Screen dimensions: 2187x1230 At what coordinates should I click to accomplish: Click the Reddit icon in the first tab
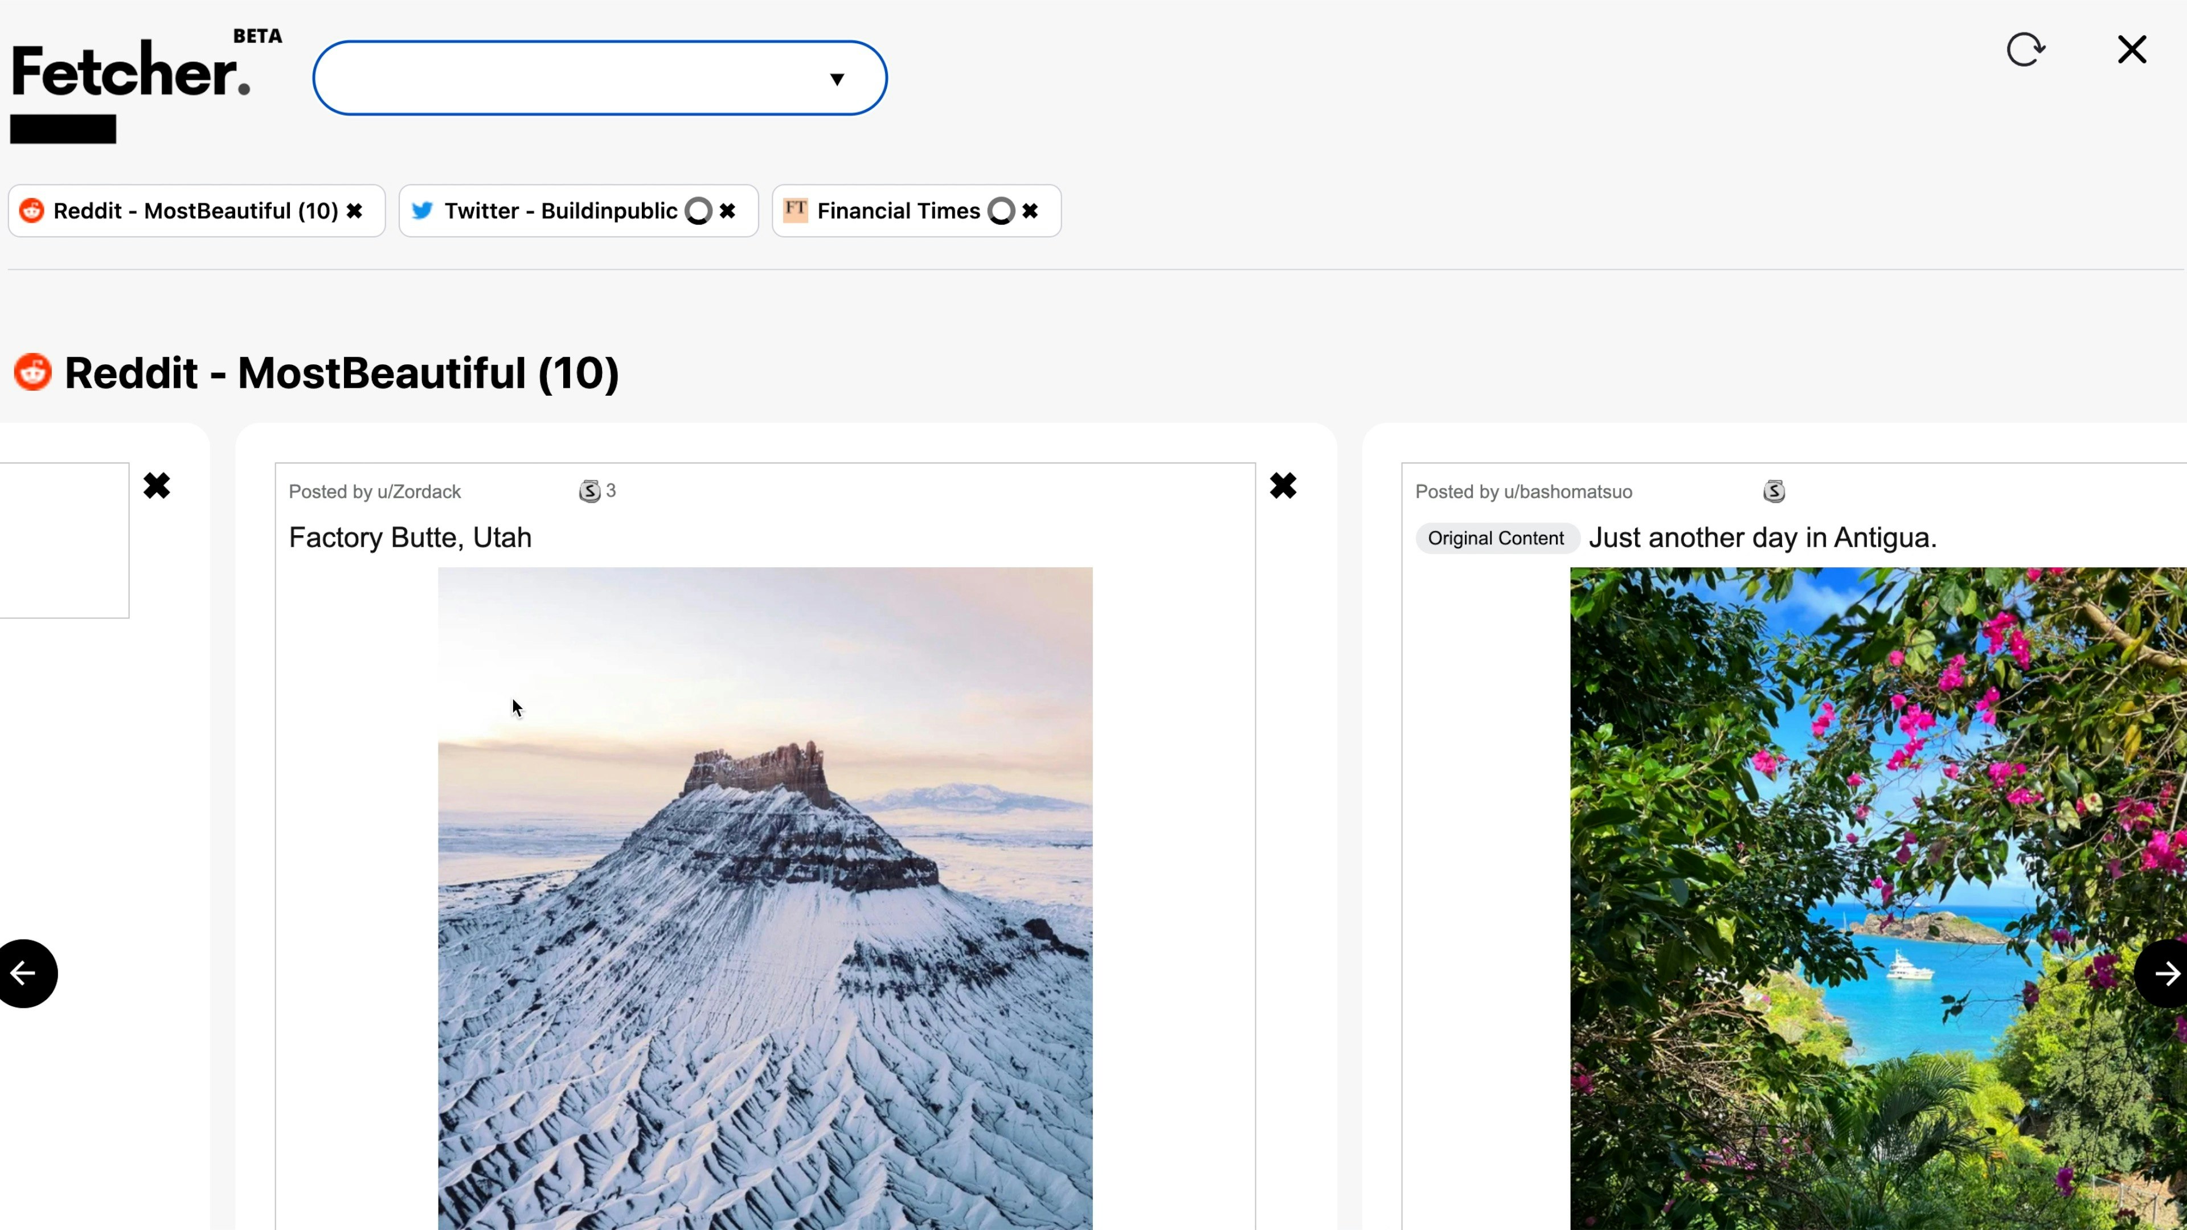coord(31,211)
